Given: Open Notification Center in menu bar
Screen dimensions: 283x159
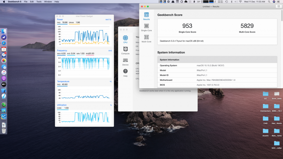Looking at the screenshot, I should click(279, 2).
